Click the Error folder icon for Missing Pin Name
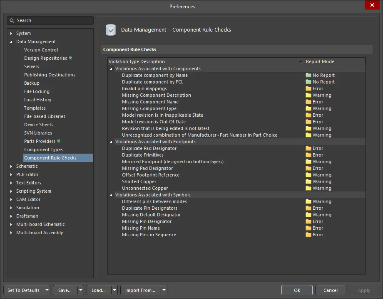Viewport: 383px width, 299px height. pyautogui.click(x=308, y=228)
